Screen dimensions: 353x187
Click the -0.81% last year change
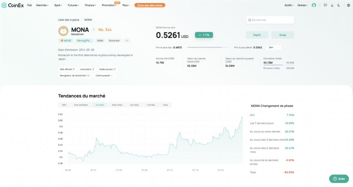(290, 160)
